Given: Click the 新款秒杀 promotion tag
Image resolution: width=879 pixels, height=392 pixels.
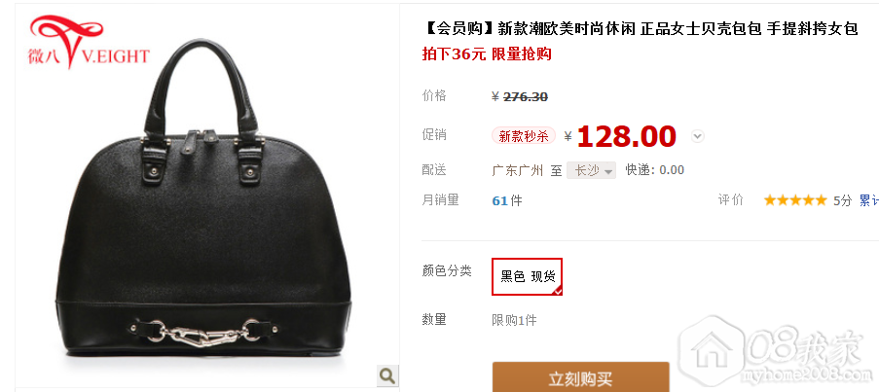Looking at the screenshot, I should 524,136.
